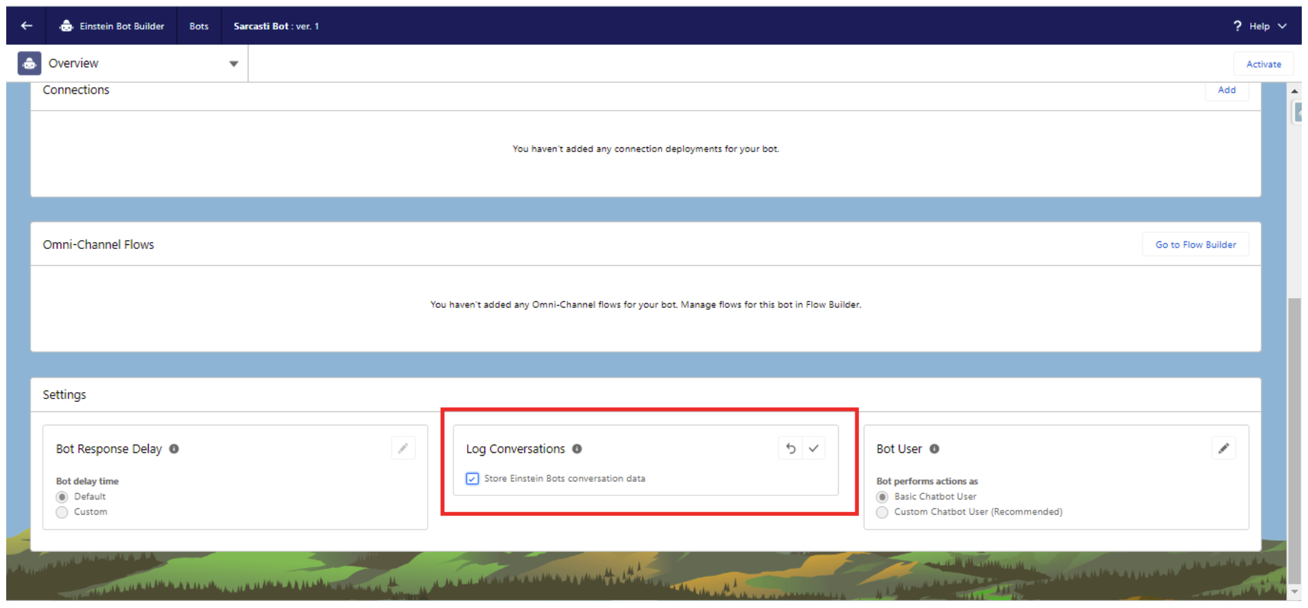Show info tooltip for Log Conversations
Screen dimensions: 1308x608
click(577, 449)
